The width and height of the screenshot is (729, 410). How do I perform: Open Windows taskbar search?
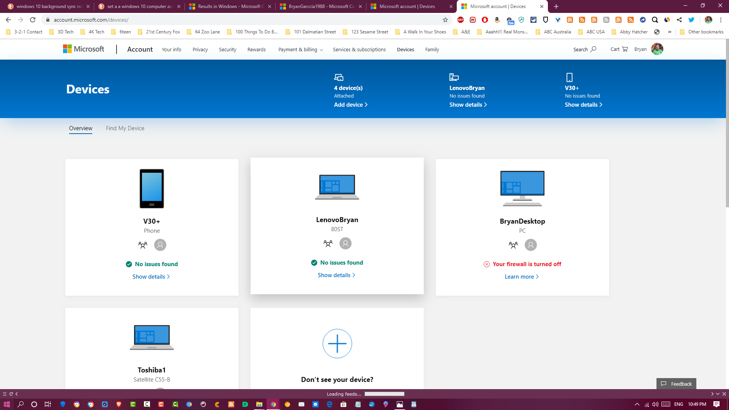(x=21, y=404)
